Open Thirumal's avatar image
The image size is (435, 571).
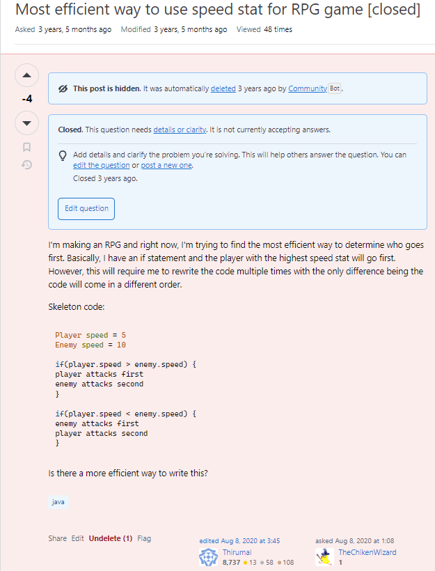coord(209,557)
